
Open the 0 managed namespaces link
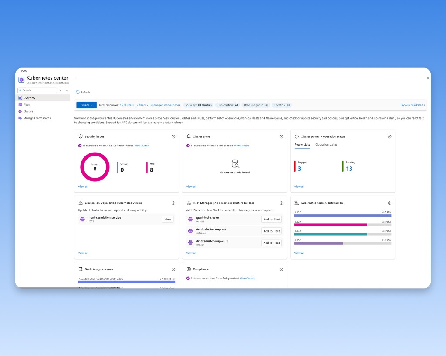(164, 105)
